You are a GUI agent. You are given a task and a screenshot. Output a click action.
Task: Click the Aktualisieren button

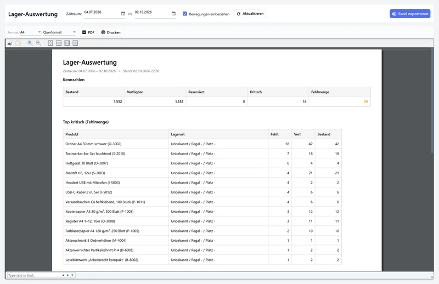point(250,14)
